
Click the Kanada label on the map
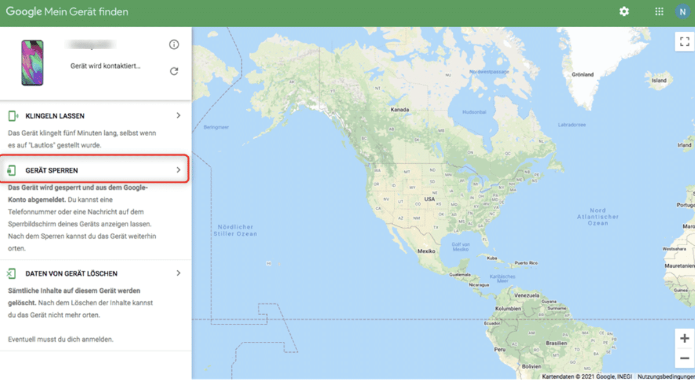[x=400, y=109]
